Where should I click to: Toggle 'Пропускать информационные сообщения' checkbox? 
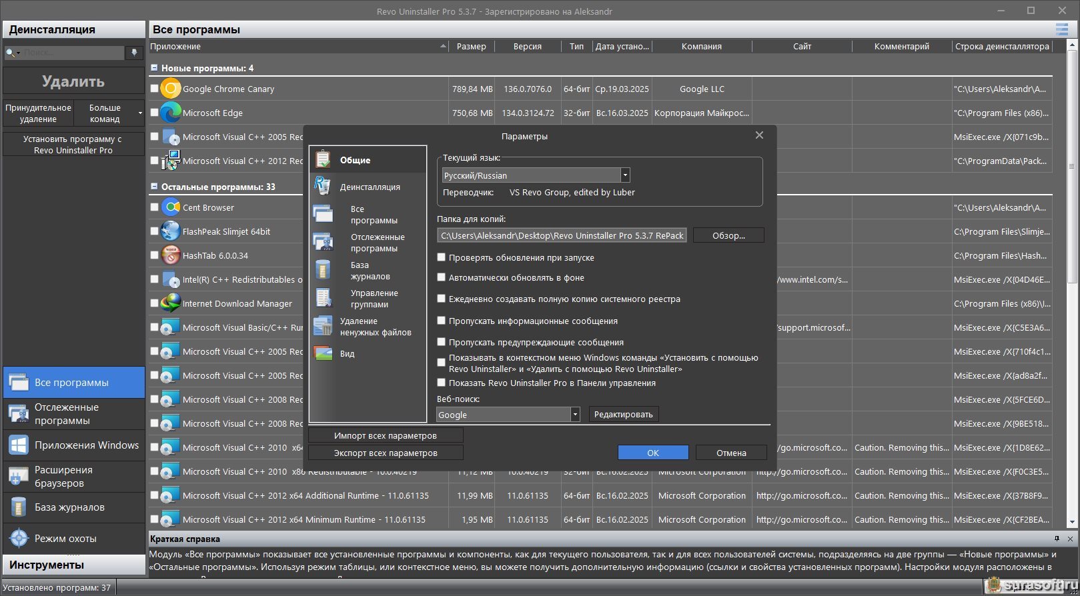(441, 321)
